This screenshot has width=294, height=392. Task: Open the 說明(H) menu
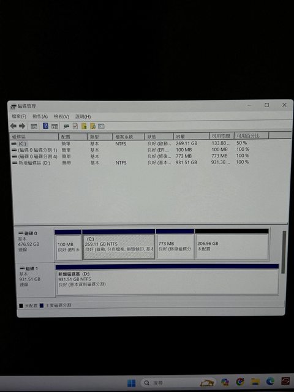(83, 116)
